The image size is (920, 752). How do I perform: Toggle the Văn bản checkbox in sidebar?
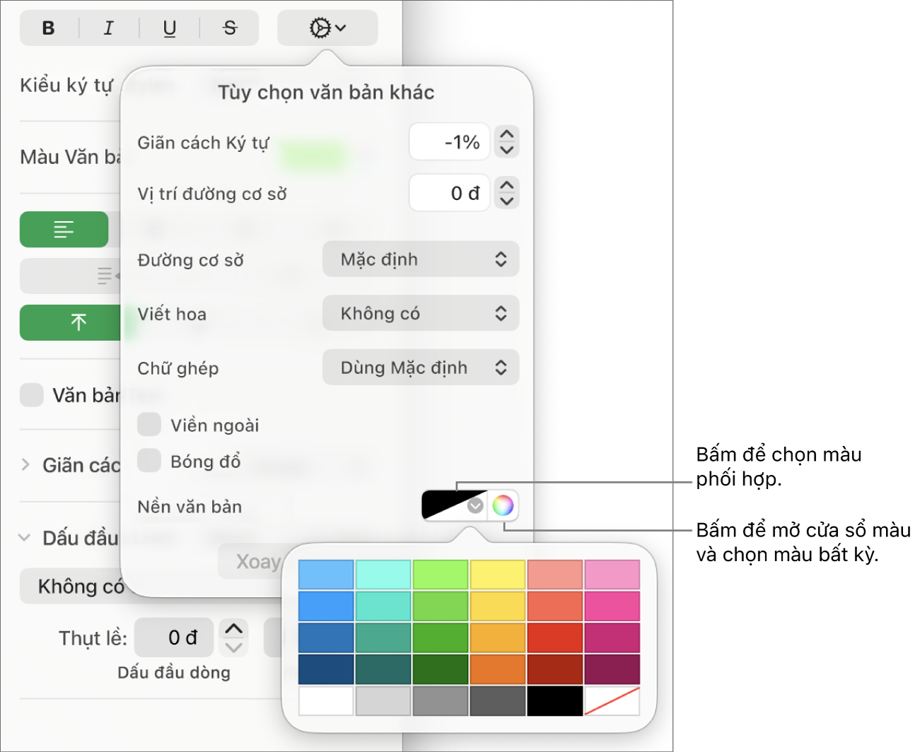click(32, 395)
